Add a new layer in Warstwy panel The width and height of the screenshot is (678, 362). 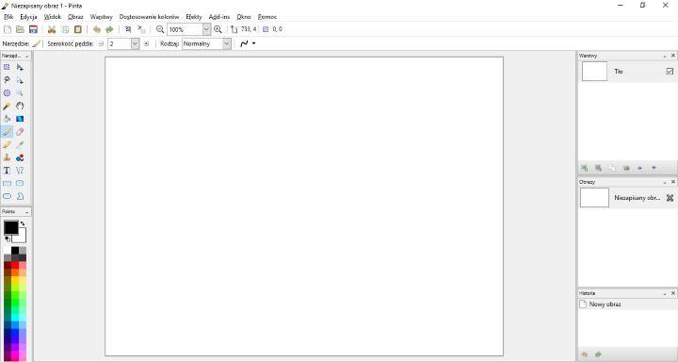coord(585,168)
